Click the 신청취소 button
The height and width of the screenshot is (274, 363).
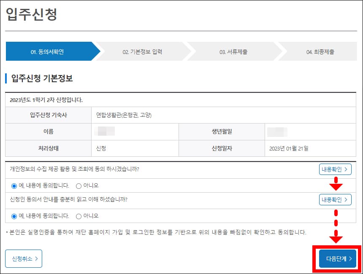(x=23, y=259)
